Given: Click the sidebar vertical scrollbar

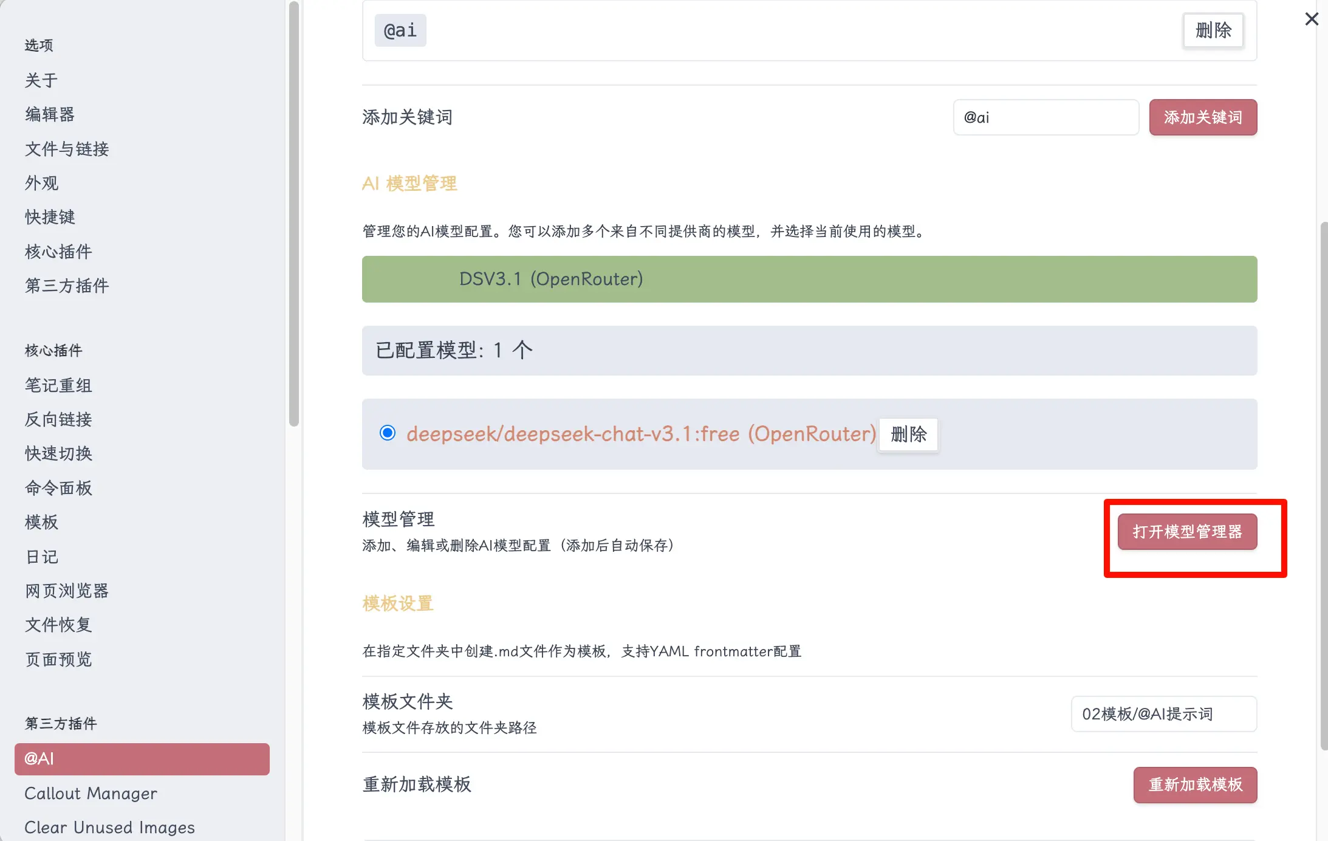Looking at the screenshot, I should [x=293, y=213].
